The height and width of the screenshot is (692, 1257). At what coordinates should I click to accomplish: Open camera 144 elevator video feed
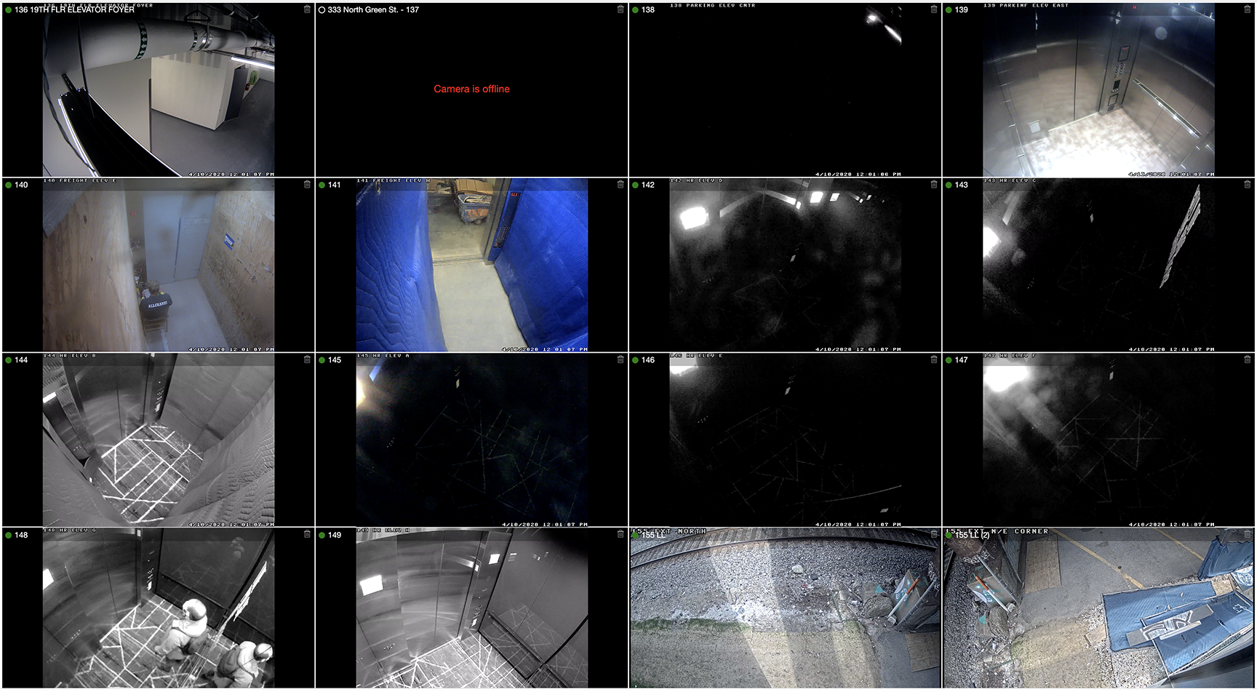[158, 440]
